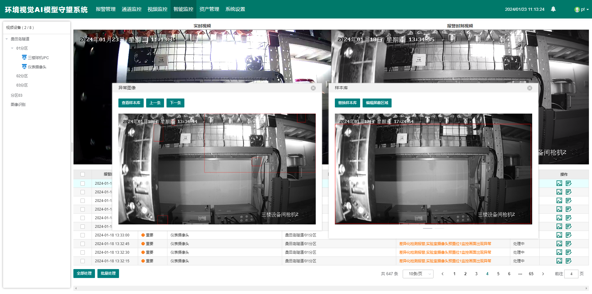Click edit/process icon in last alarm row
The image size is (592, 294).
pos(569,261)
